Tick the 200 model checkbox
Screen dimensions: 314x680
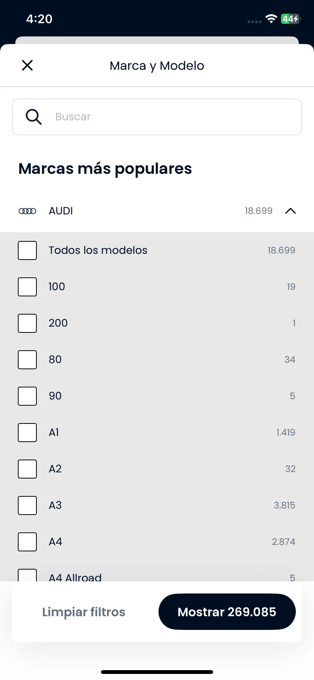pyautogui.click(x=27, y=323)
